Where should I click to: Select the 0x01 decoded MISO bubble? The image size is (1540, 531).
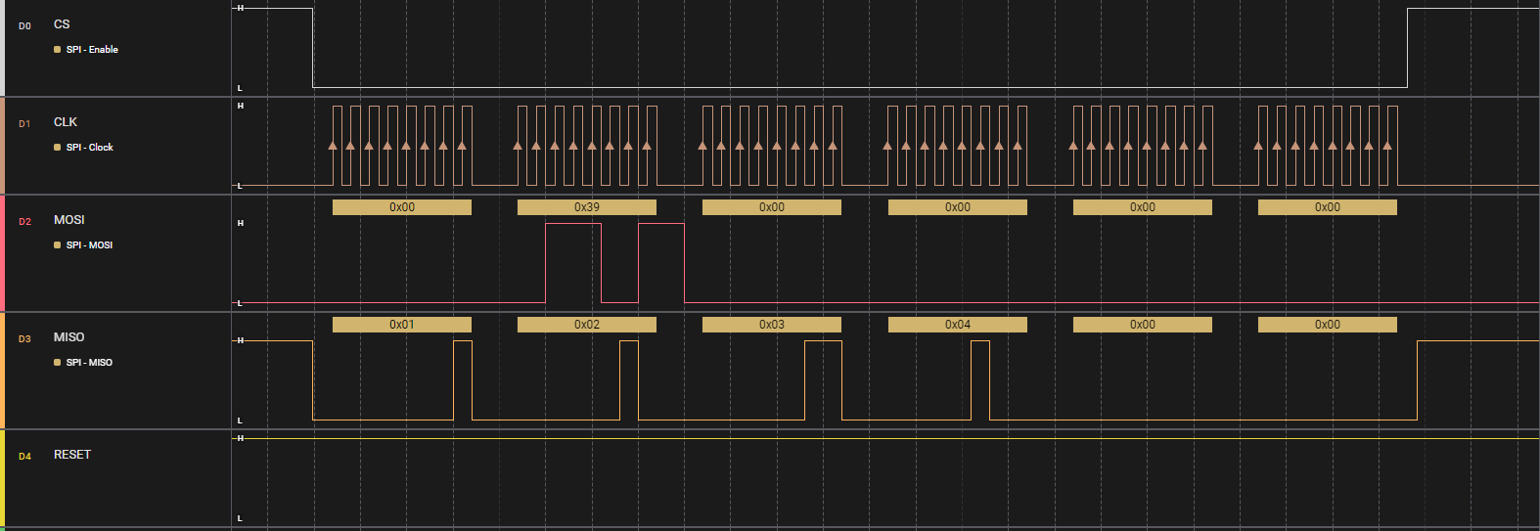pyautogui.click(x=402, y=325)
